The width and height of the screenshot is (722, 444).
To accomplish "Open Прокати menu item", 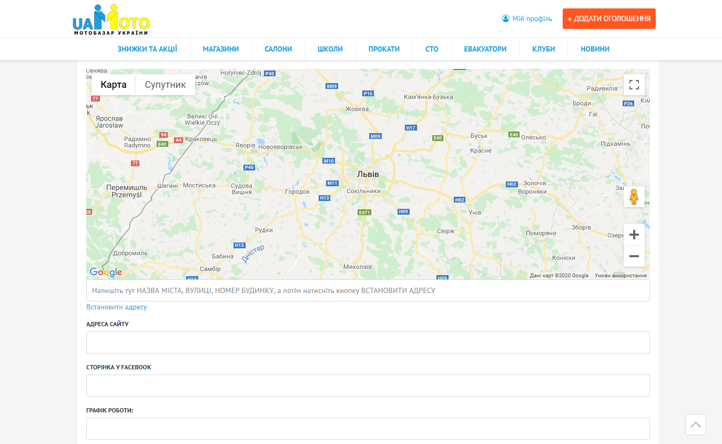I will 384,49.
